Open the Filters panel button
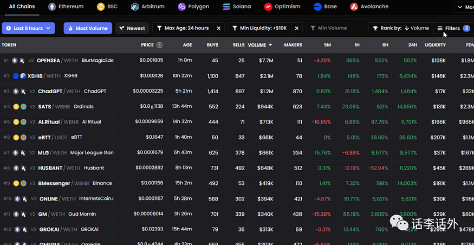The height and width of the screenshot is (245, 474). [x=453, y=28]
